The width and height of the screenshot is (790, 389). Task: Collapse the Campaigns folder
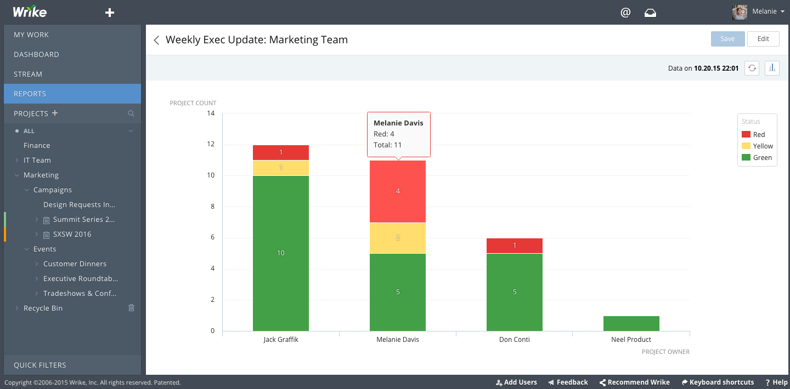click(x=27, y=190)
